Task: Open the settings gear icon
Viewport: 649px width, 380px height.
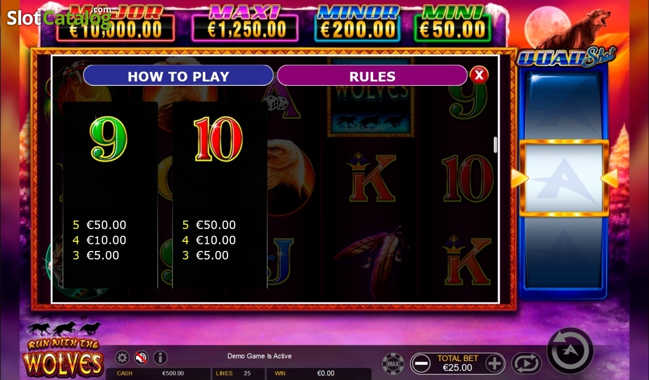Action: click(x=122, y=357)
